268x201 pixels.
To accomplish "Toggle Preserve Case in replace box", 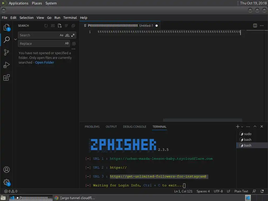I will point(67,43).
